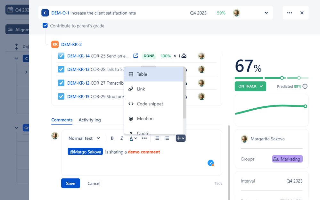Open the DEM-KR-14 link
The image size is (320, 200).
pyautogui.click(x=78, y=56)
